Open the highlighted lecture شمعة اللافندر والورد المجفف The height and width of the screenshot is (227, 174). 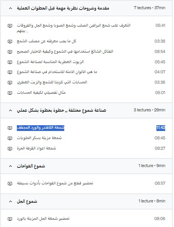coord(41,128)
